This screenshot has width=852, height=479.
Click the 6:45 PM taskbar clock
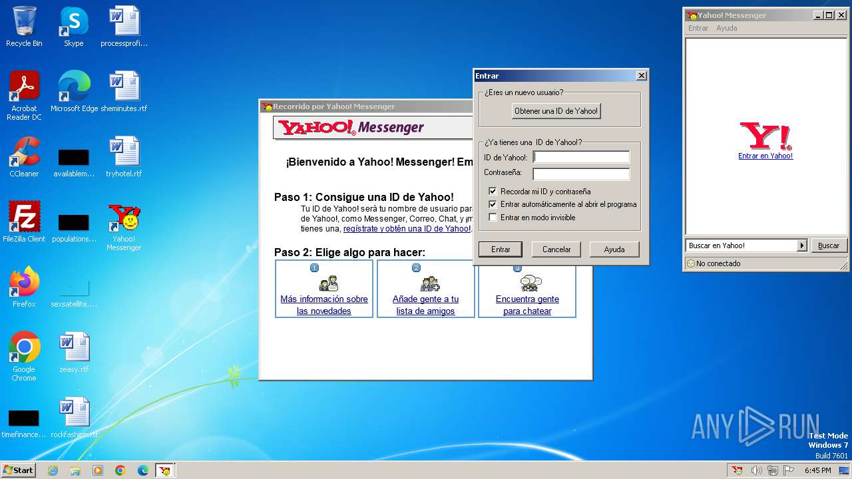tap(817, 470)
